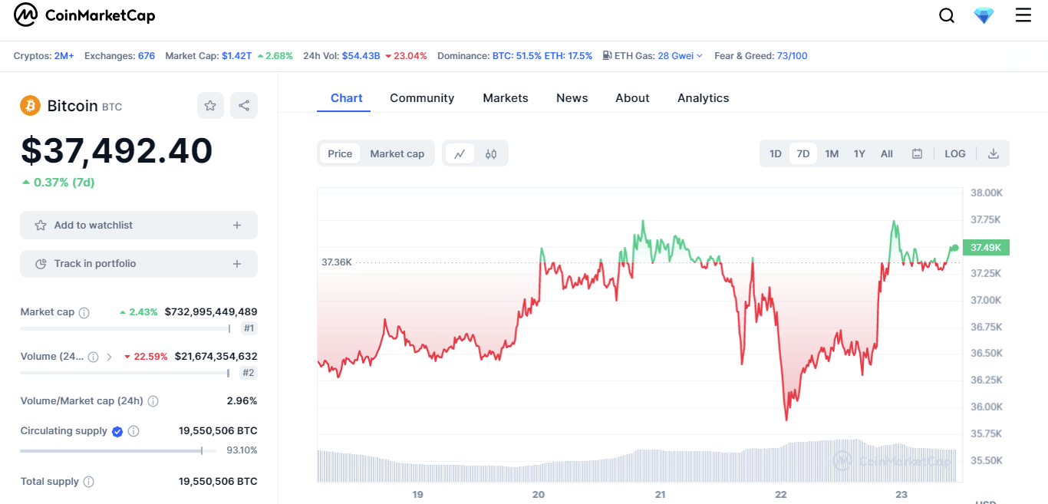Click the Circulating supply info icon

tap(133, 431)
